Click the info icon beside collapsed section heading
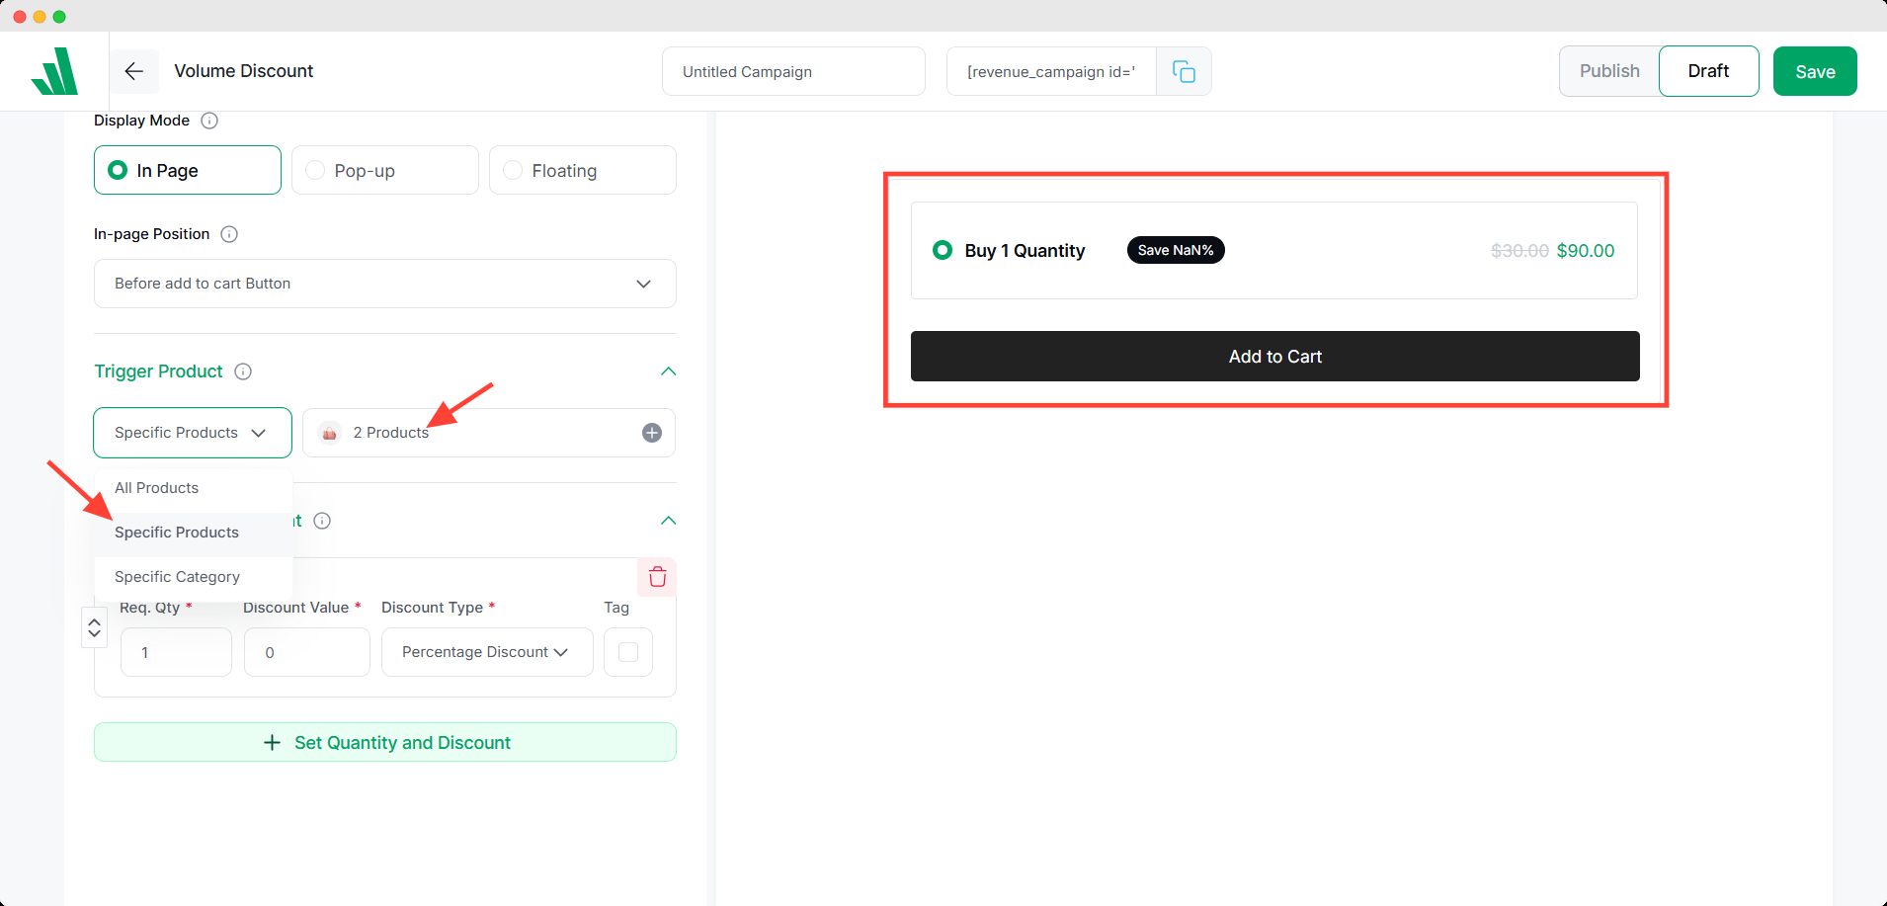 tap(322, 521)
